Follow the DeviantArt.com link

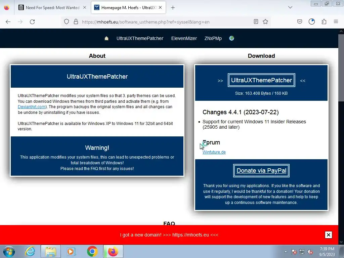click(32, 107)
